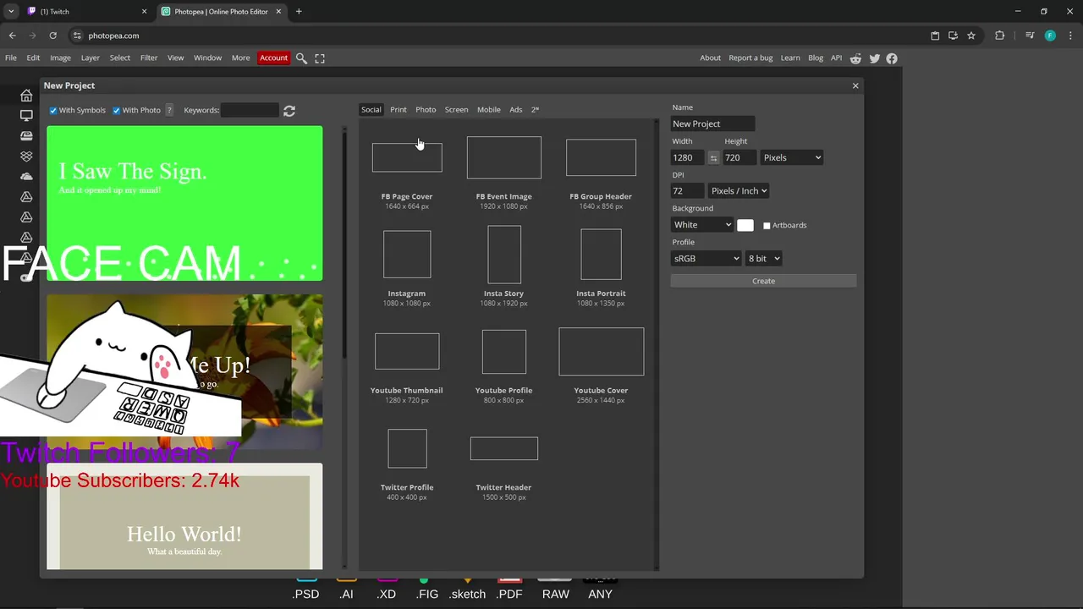Bookmark this page with the star icon
This screenshot has height=609, width=1083.
pyautogui.click(x=971, y=36)
